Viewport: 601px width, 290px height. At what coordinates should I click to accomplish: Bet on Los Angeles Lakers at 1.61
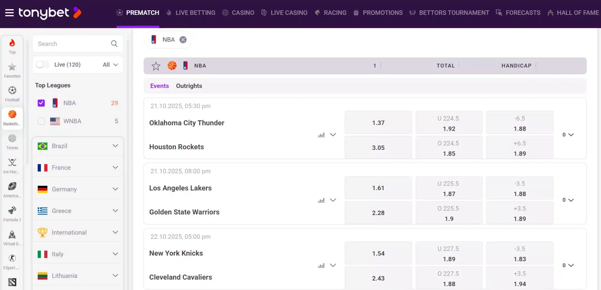pos(378,188)
